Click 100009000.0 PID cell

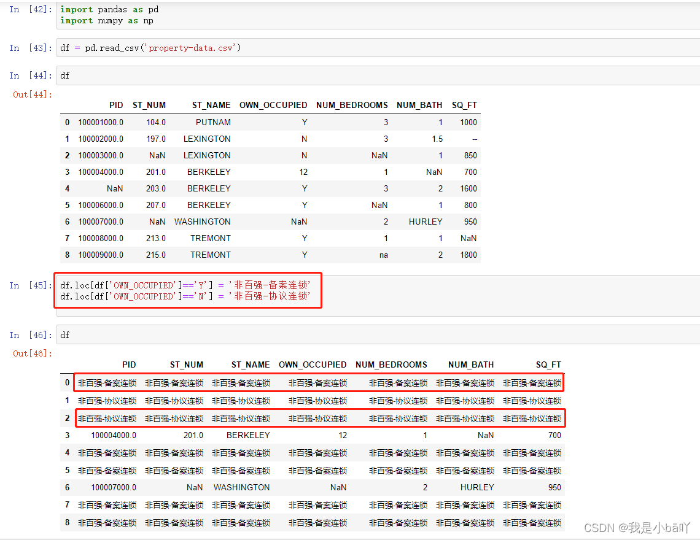101,255
